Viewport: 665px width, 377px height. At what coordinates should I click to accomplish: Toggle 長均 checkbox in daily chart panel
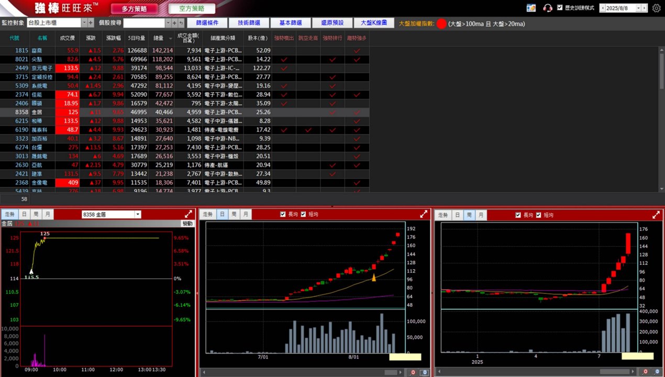(x=283, y=214)
